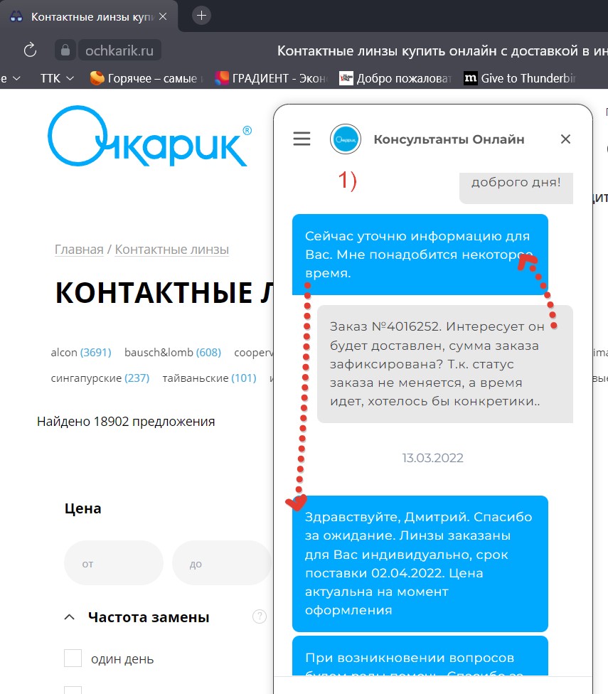Click the Очкарик chat avatar icon
Screen dimensions: 608x694
pyautogui.click(x=346, y=139)
